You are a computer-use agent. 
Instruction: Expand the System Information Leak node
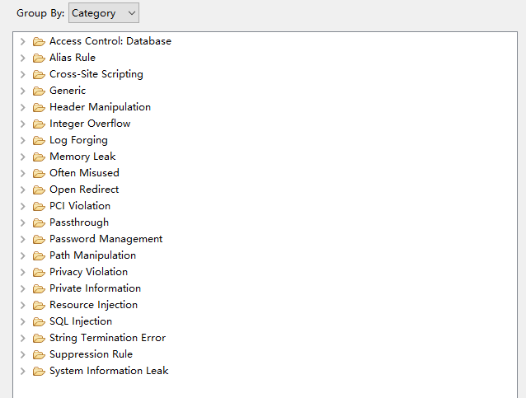[23, 371]
